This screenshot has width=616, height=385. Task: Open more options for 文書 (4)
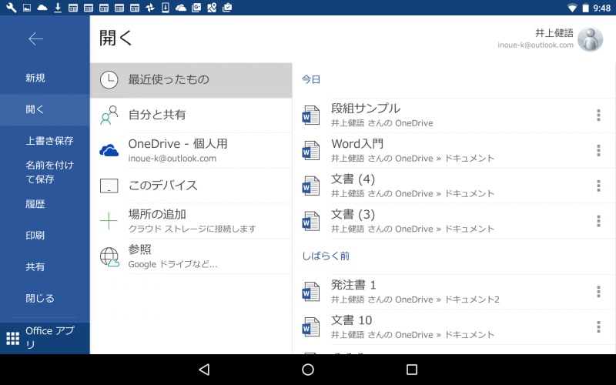coord(598,186)
